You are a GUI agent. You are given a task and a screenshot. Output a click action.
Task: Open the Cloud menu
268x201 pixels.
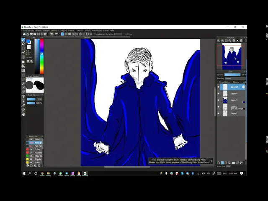coord(106,31)
